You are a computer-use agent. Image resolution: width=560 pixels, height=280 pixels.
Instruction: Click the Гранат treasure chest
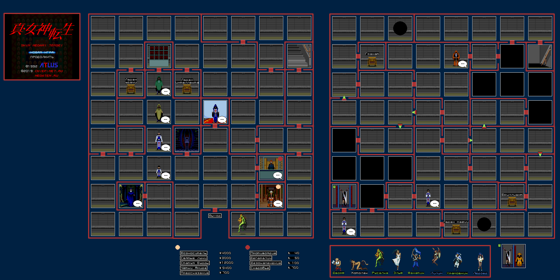tap(372, 61)
